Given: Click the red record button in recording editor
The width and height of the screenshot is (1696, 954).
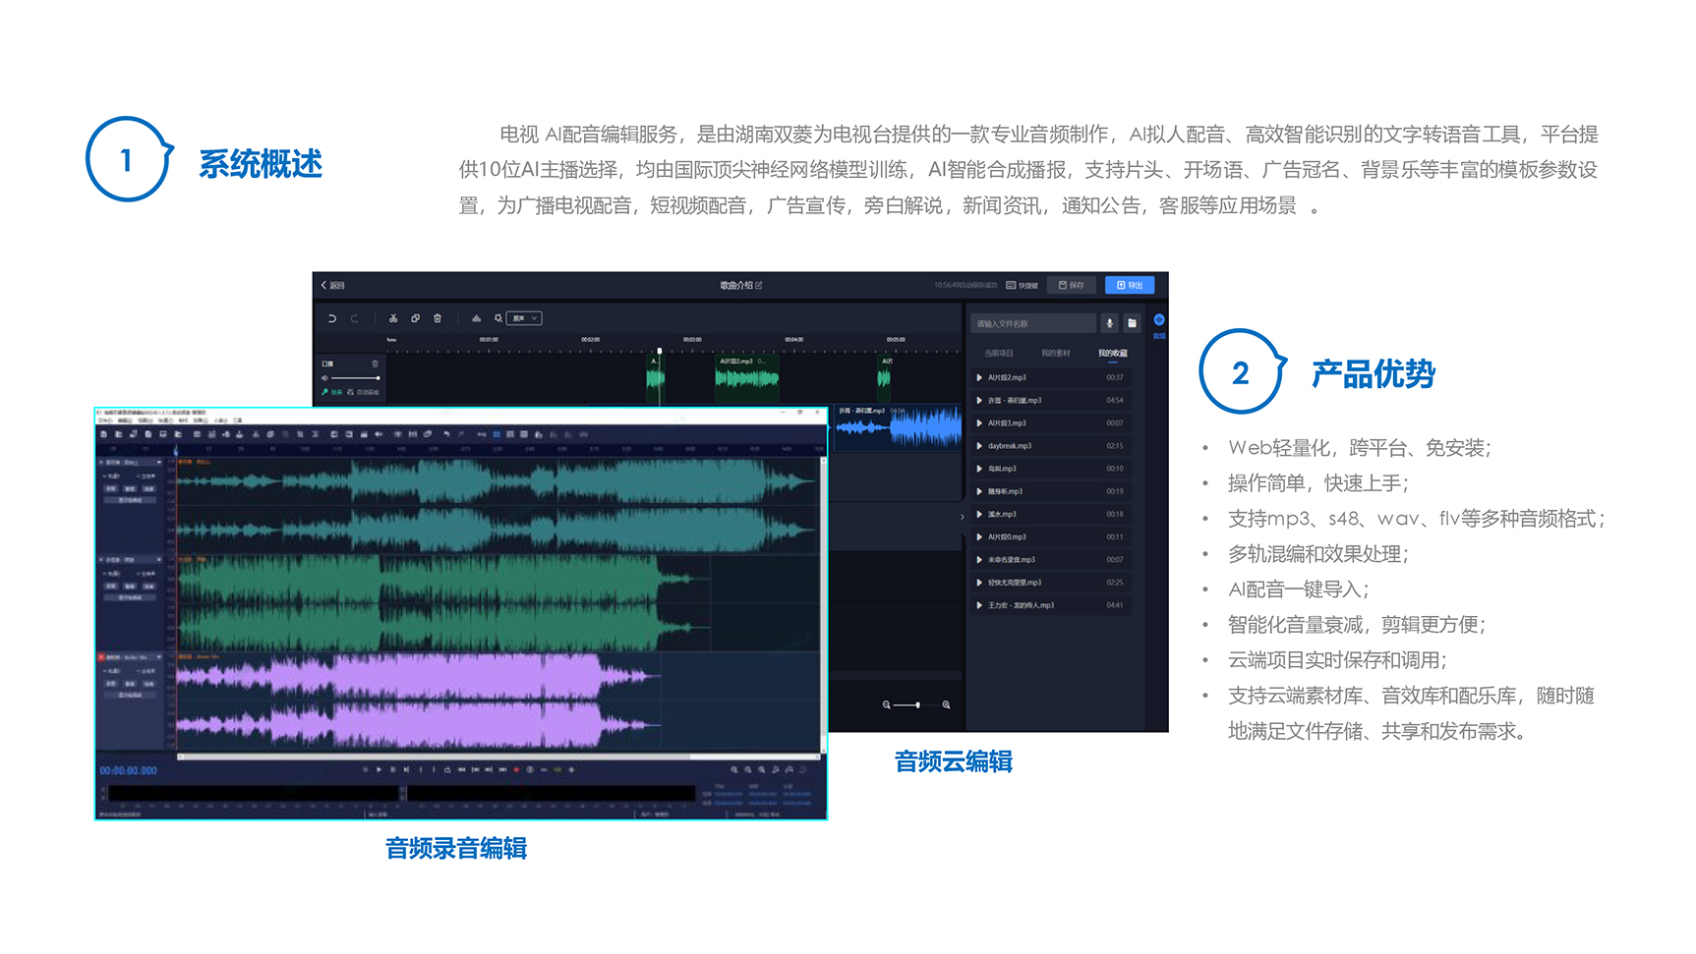Looking at the screenshot, I should point(515,770).
